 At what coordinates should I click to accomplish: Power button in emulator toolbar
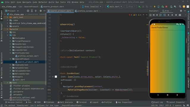click(x=151, y=15)
